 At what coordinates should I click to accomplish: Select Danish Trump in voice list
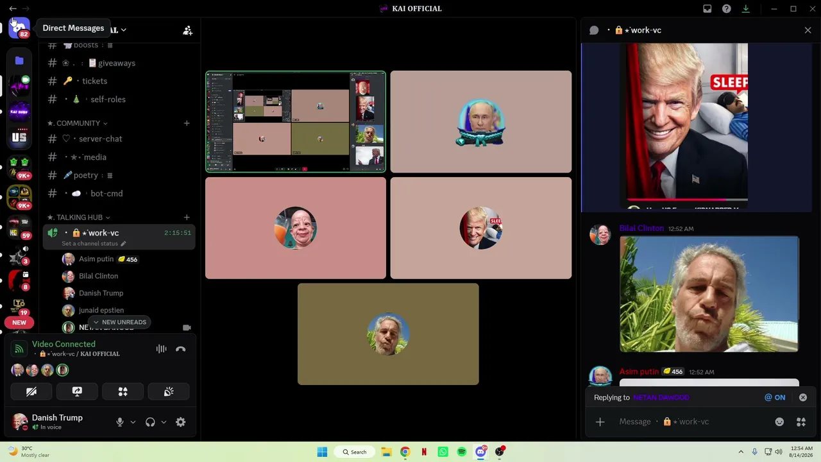[x=101, y=293]
